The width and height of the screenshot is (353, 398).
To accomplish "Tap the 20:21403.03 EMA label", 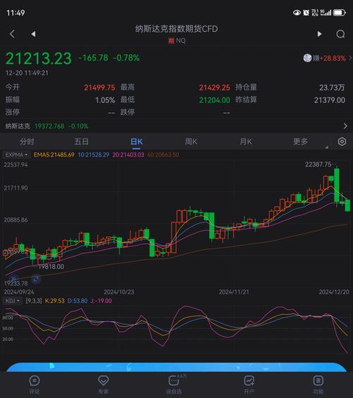I will tap(128, 155).
